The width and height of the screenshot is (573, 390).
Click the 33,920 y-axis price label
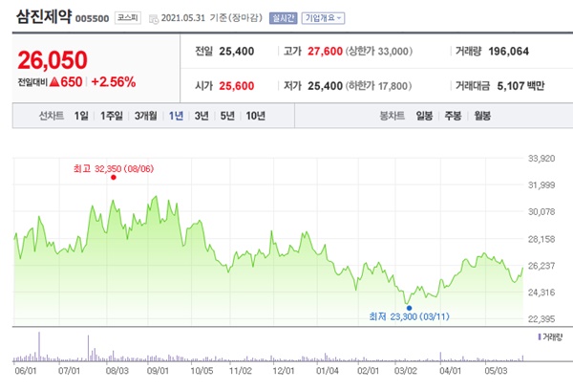(541, 159)
